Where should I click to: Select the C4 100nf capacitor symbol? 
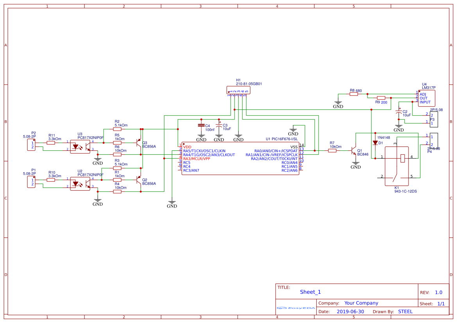pyautogui.click(x=201, y=126)
